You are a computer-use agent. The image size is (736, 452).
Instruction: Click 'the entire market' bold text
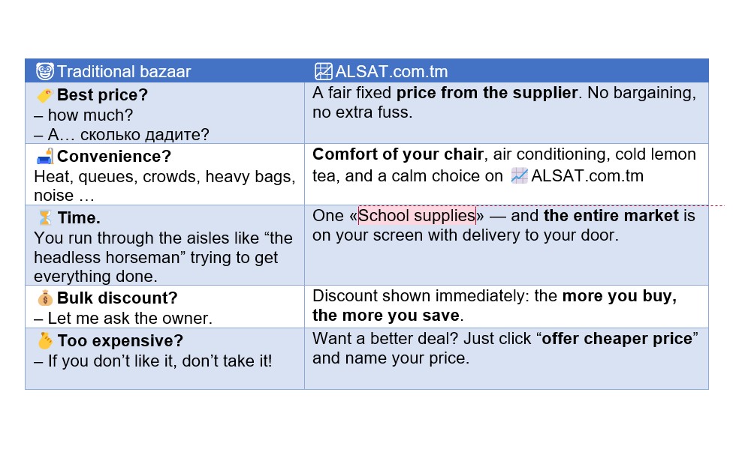[611, 215]
